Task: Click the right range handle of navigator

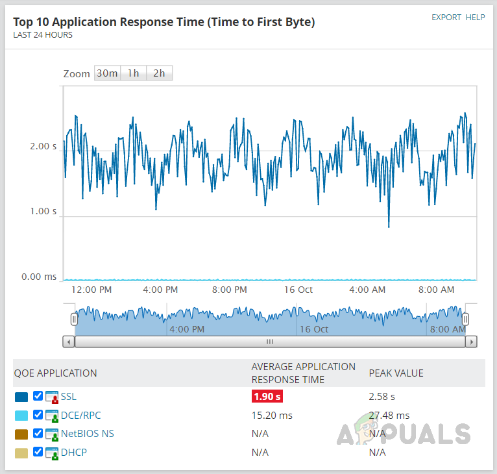Action: point(465,319)
